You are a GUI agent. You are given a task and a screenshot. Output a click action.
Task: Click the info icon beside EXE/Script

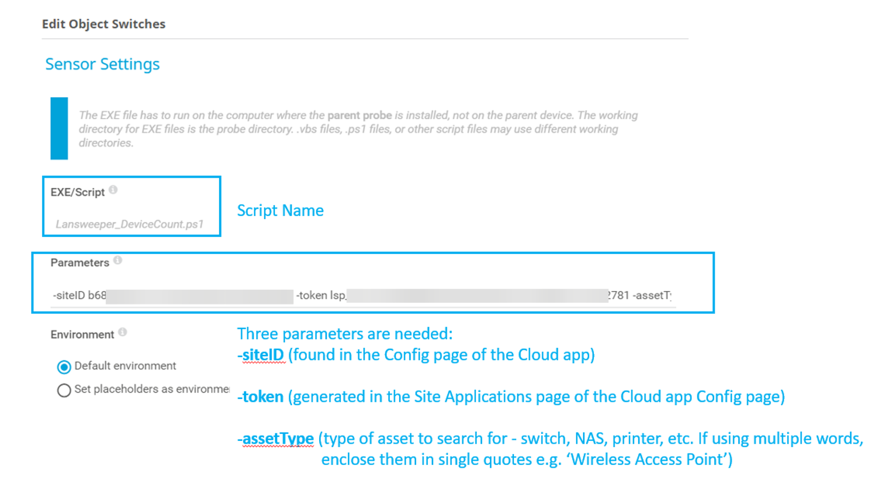113,190
